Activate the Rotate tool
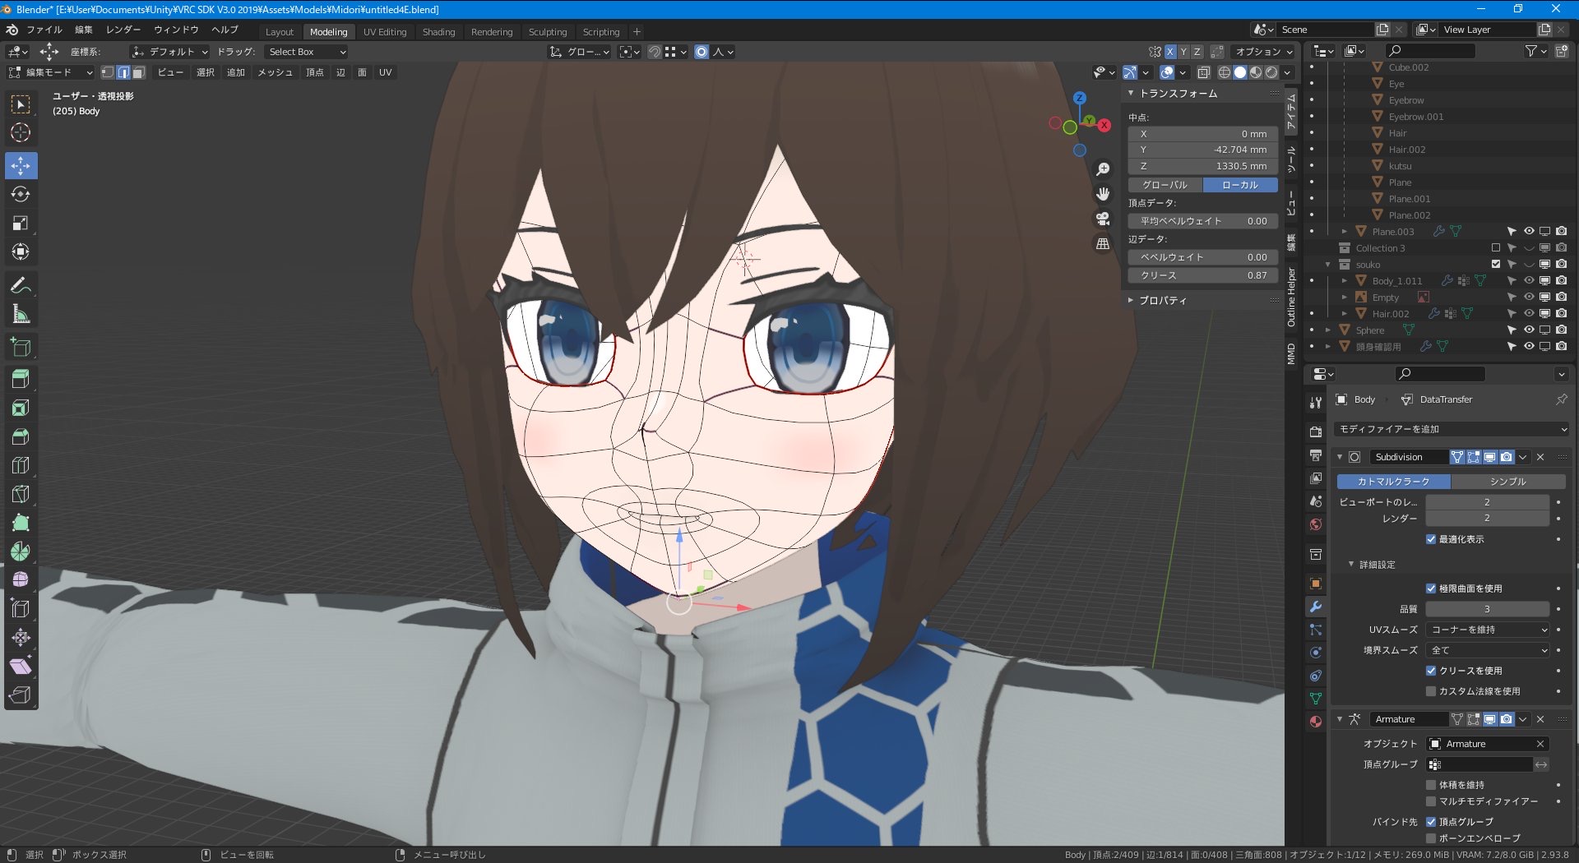 pyautogui.click(x=21, y=195)
